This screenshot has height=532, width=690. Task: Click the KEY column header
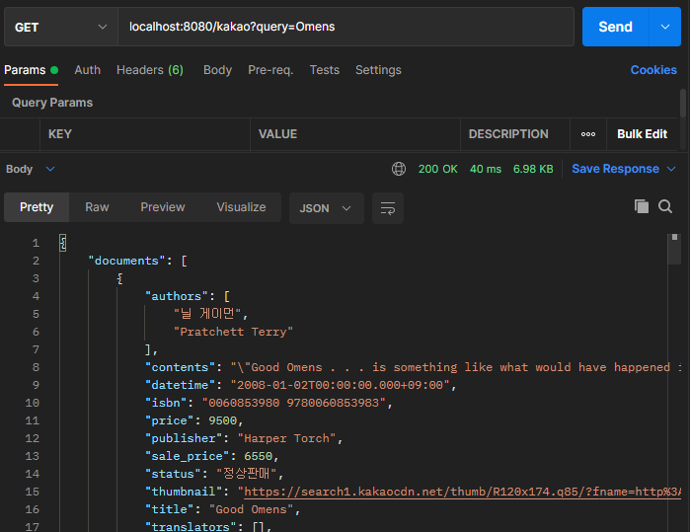60,134
